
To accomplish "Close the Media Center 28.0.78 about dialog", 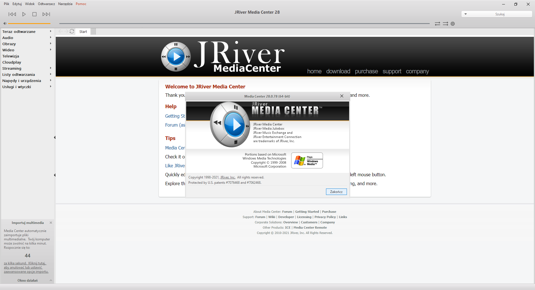I will tap(342, 96).
